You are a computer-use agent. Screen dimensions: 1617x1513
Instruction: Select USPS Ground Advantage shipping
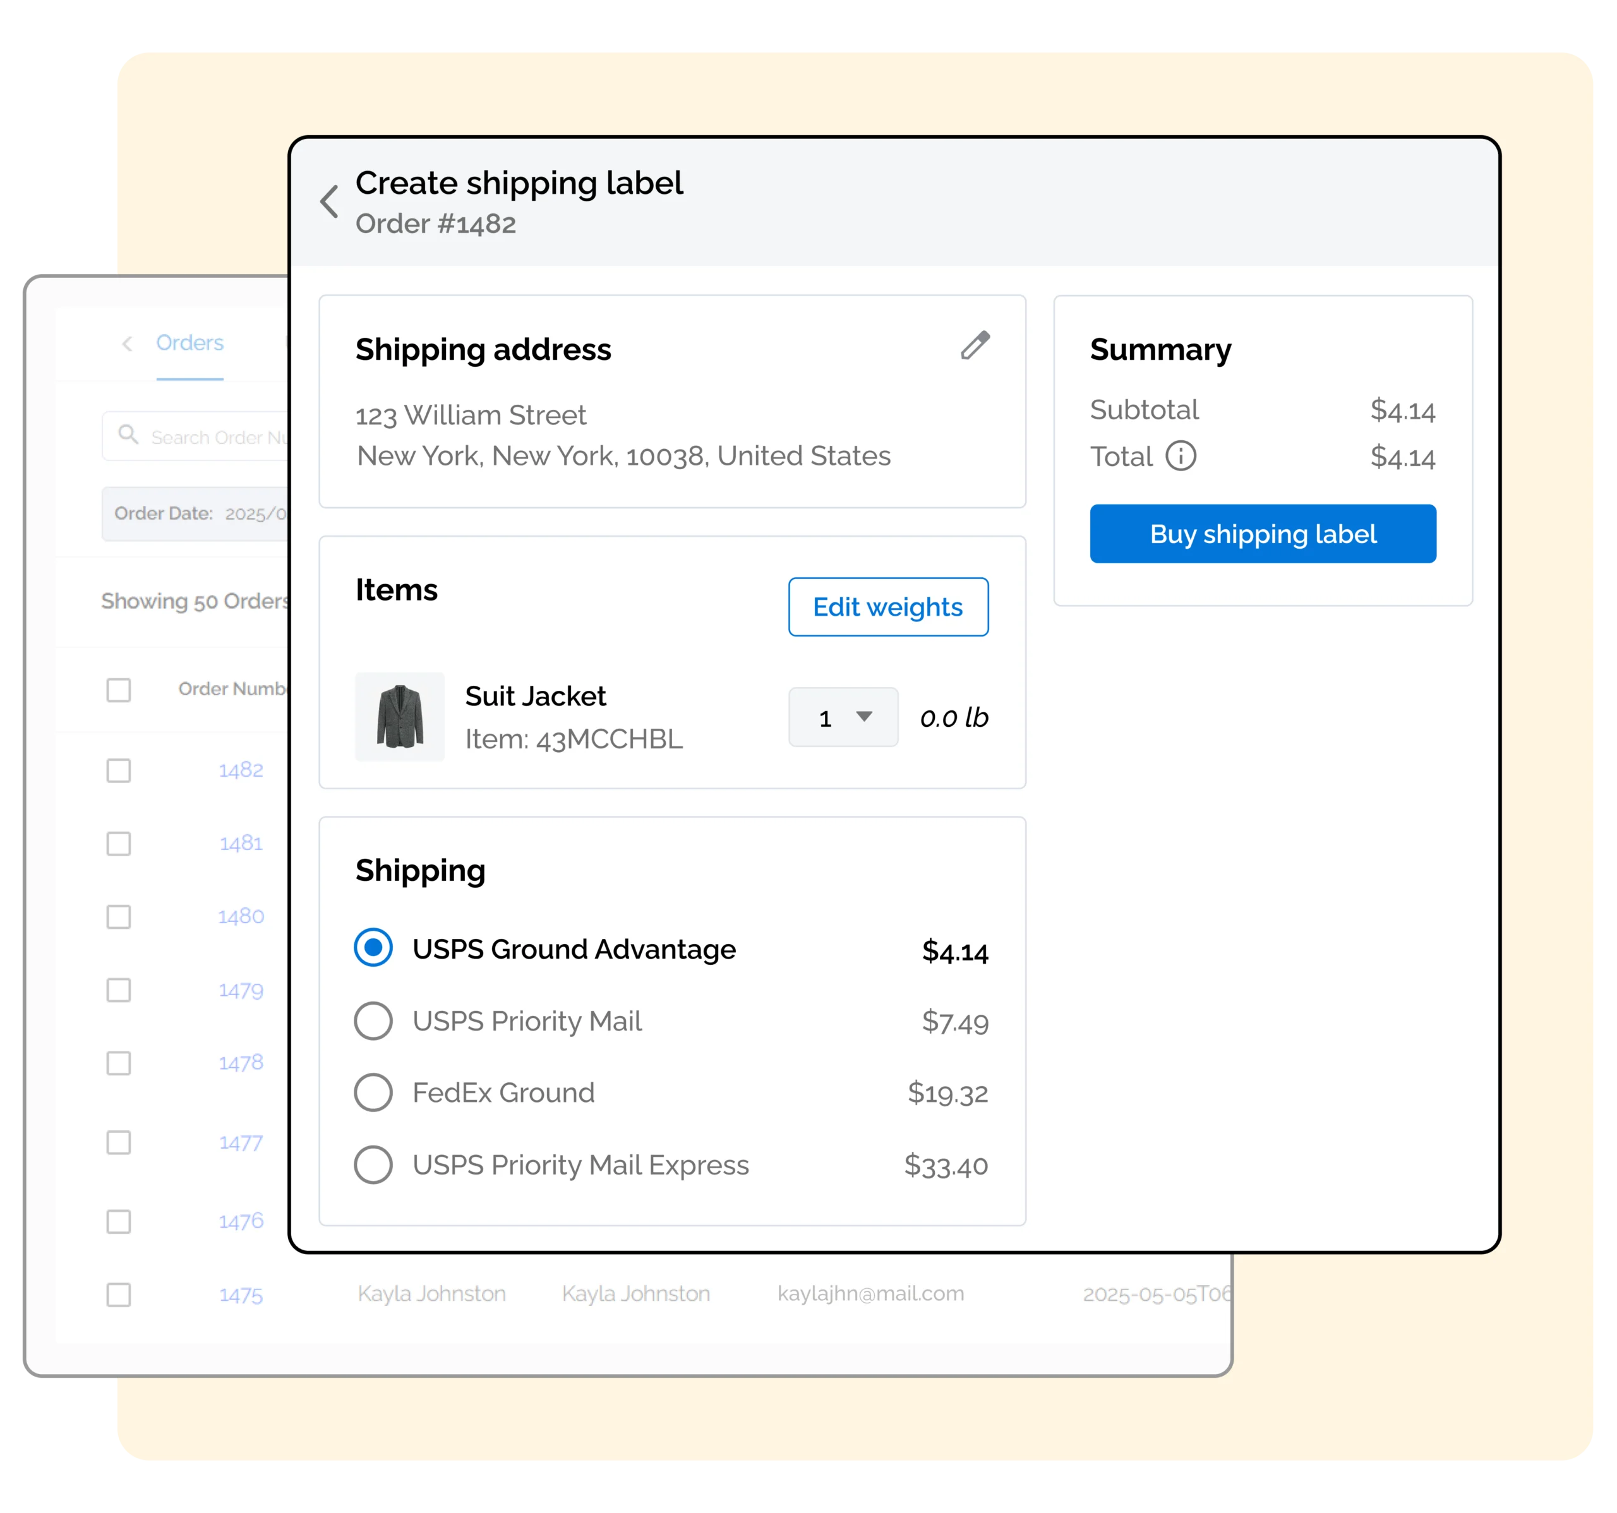point(373,947)
